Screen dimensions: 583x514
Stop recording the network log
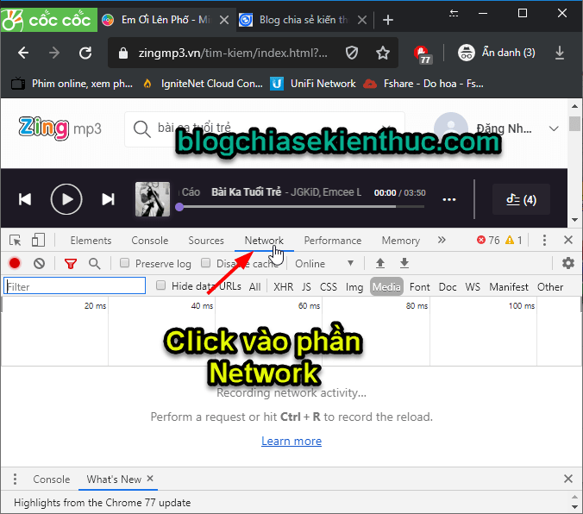click(15, 263)
